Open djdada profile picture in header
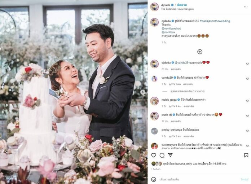The image size is (251, 184). 154,7
